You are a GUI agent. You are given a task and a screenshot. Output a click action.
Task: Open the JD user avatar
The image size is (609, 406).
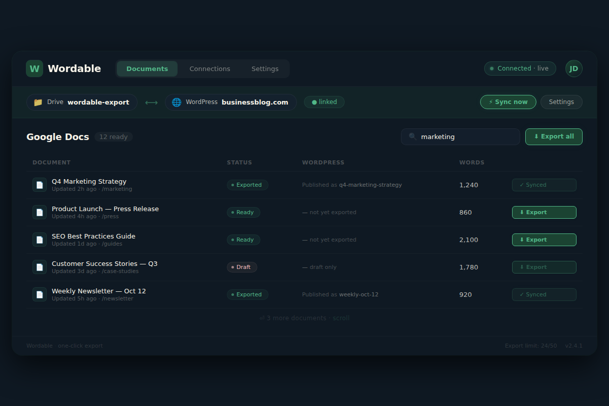pyautogui.click(x=574, y=69)
